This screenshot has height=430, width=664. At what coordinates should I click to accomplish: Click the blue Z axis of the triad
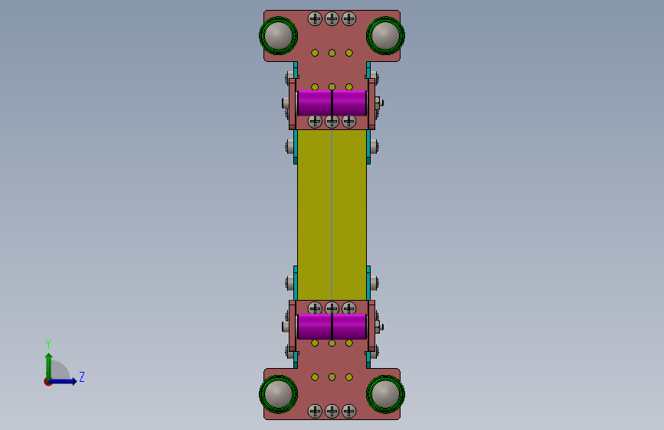tap(64, 381)
